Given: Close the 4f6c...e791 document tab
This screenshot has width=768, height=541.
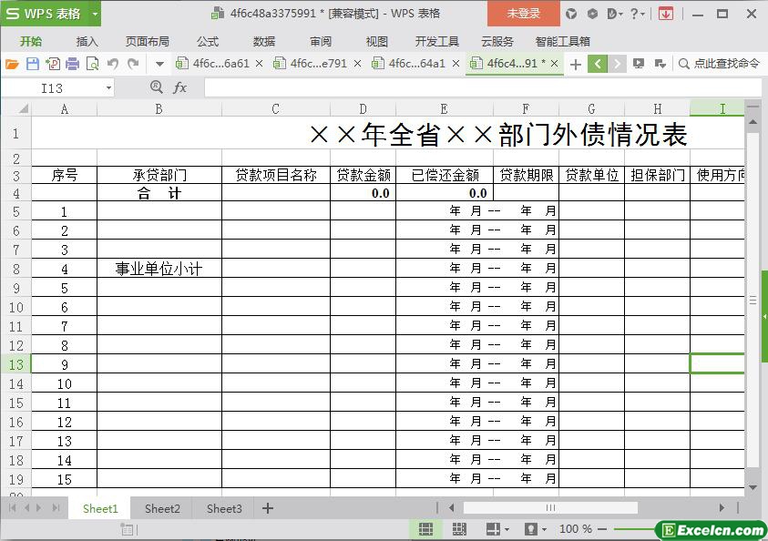Looking at the screenshot, I should (357, 64).
